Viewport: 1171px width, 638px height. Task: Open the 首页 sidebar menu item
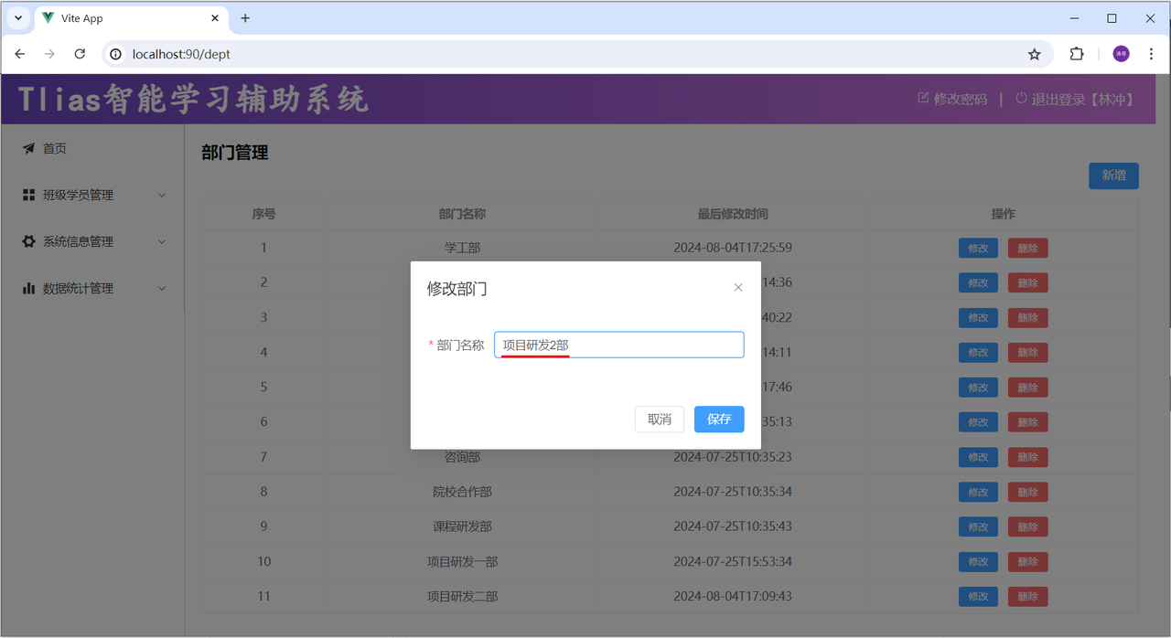[53, 147]
